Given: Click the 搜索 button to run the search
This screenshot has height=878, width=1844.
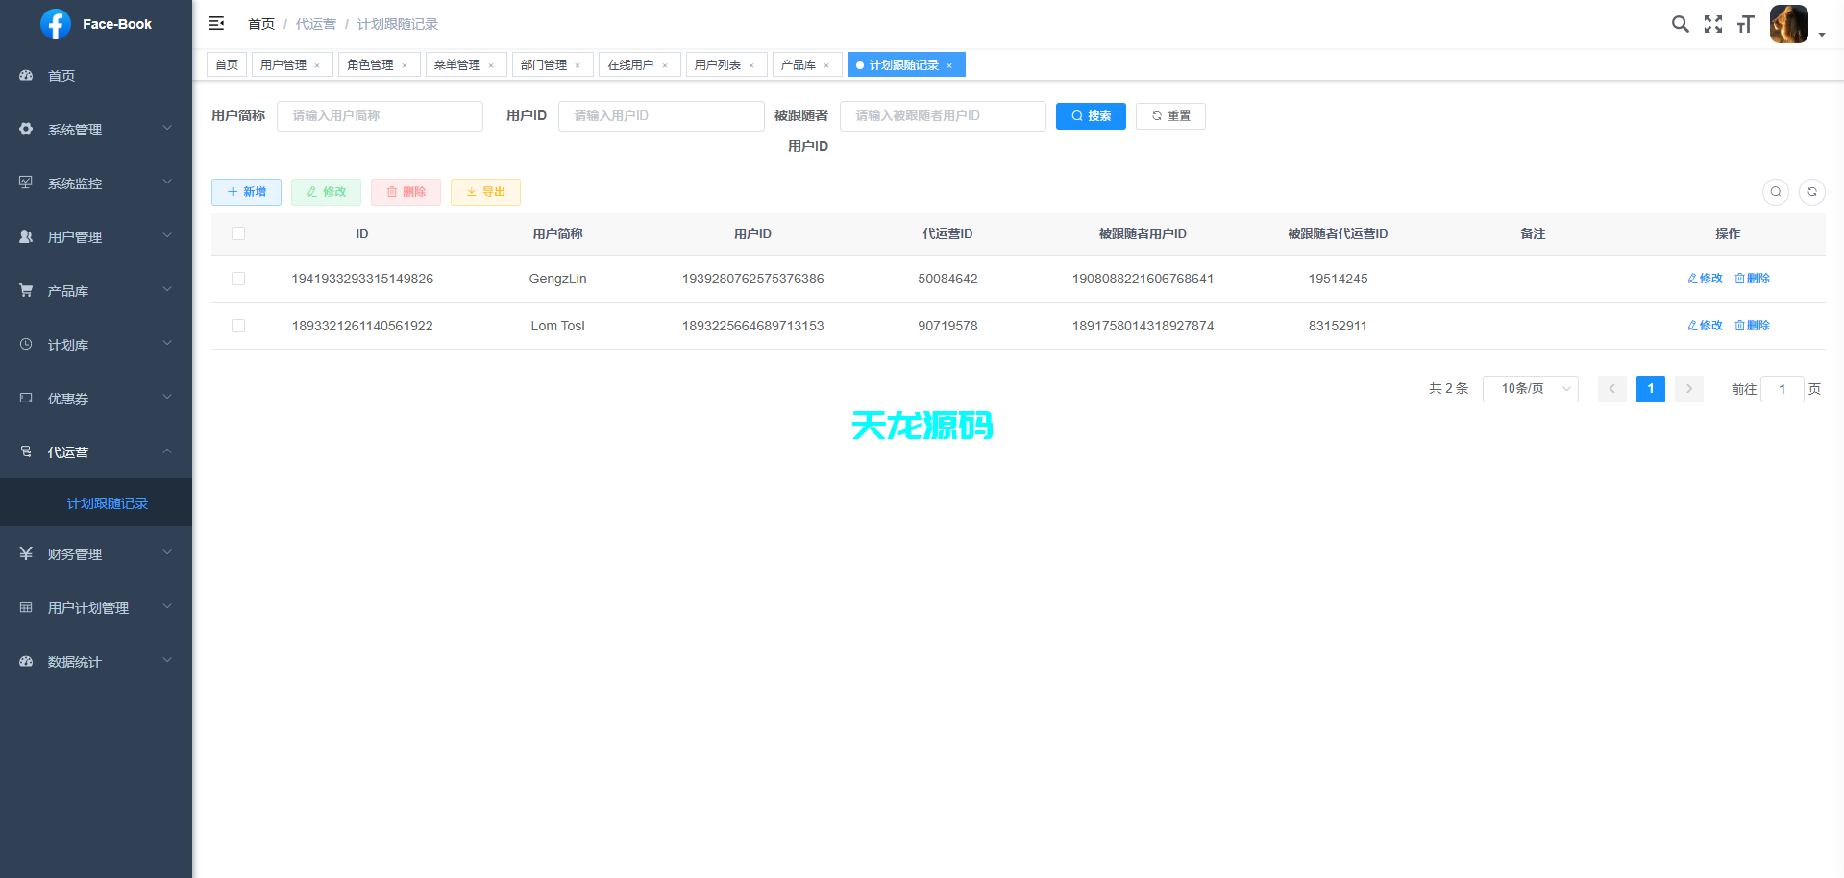Looking at the screenshot, I should tap(1091, 115).
